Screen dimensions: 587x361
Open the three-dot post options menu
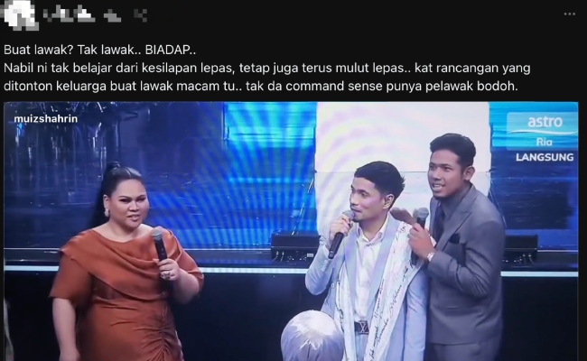coord(570,14)
